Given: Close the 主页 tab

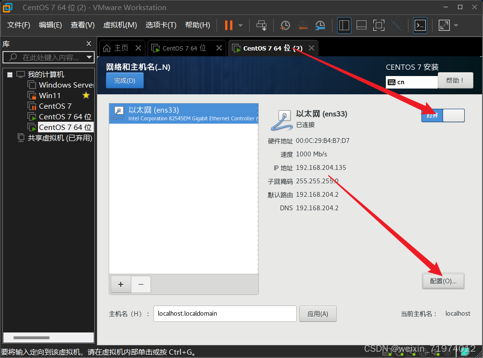Looking at the screenshot, I should pos(138,48).
